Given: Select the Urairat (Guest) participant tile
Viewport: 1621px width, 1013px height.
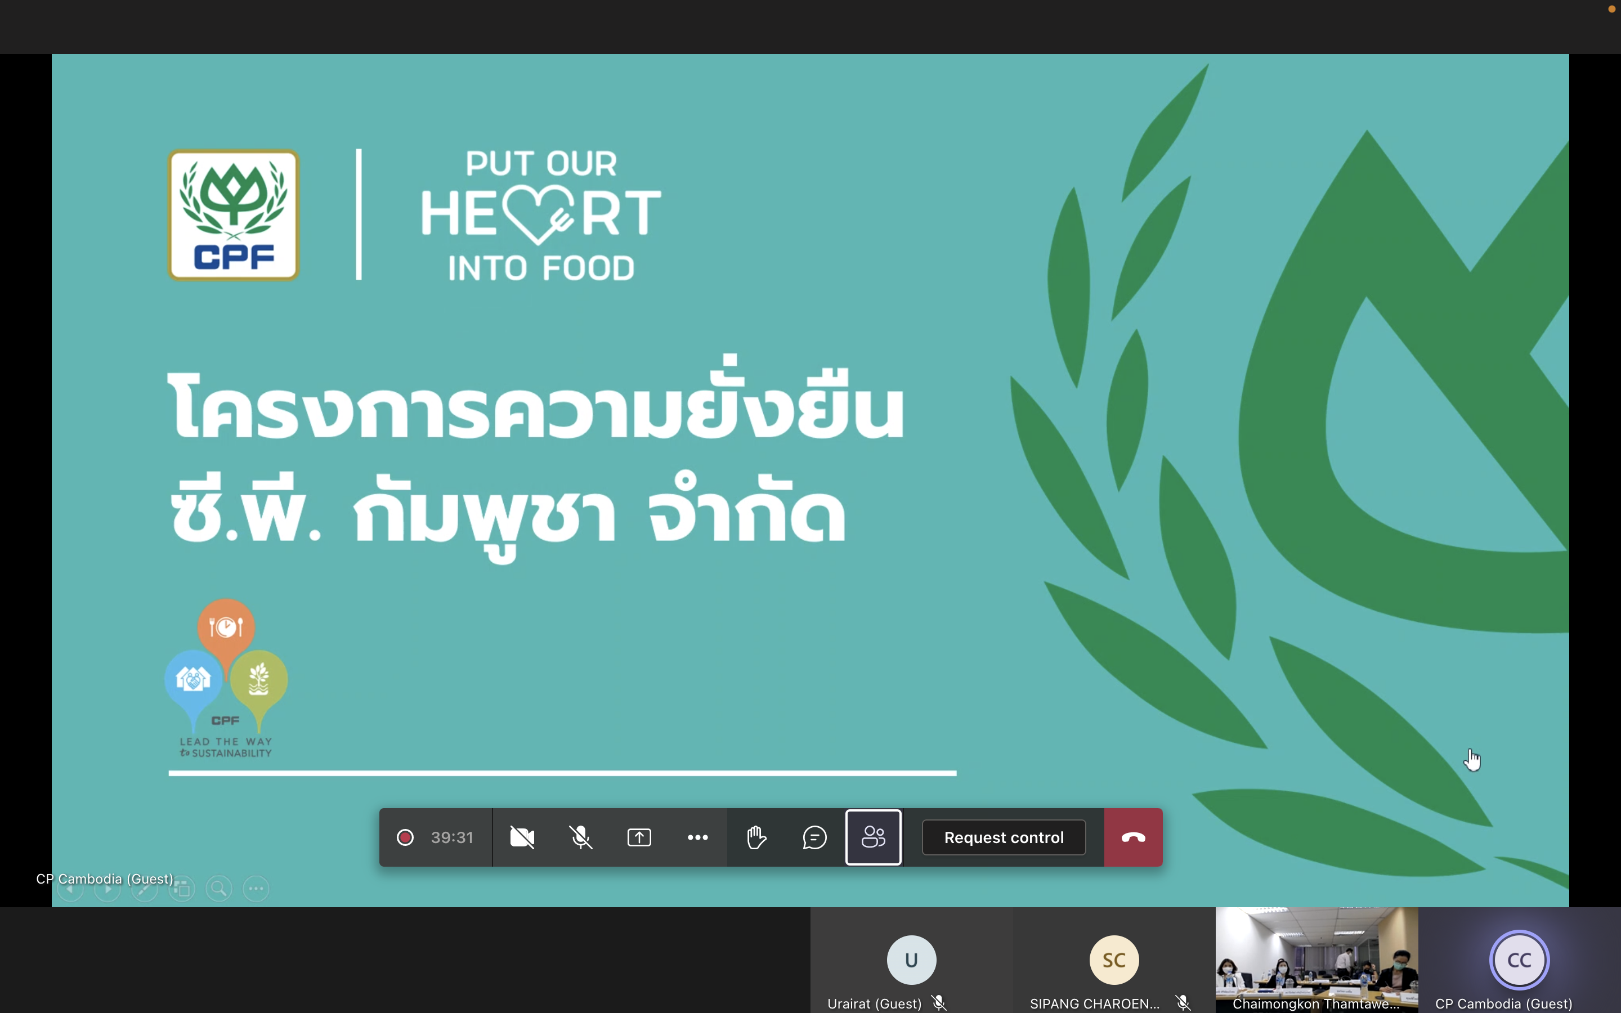Looking at the screenshot, I should pyautogui.click(x=911, y=960).
